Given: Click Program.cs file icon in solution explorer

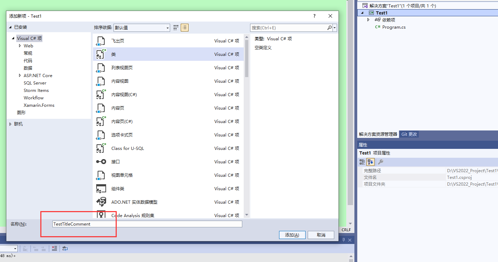Looking at the screenshot, I should click(x=377, y=27).
